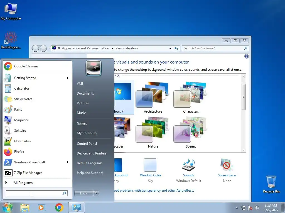This screenshot has width=285, height=213.
Task: Select the Characters theme
Action: (x=191, y=97)
